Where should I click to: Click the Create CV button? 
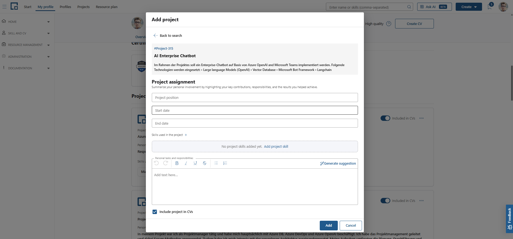tap(414, 24)
